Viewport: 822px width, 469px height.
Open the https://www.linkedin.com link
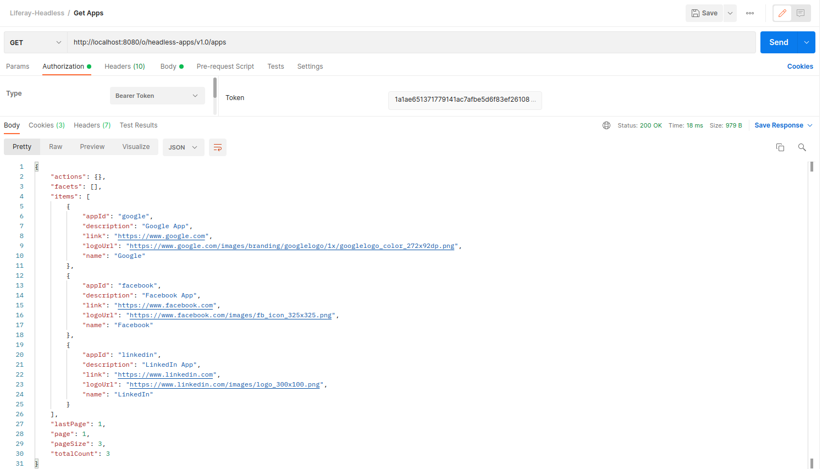point(165,375)
